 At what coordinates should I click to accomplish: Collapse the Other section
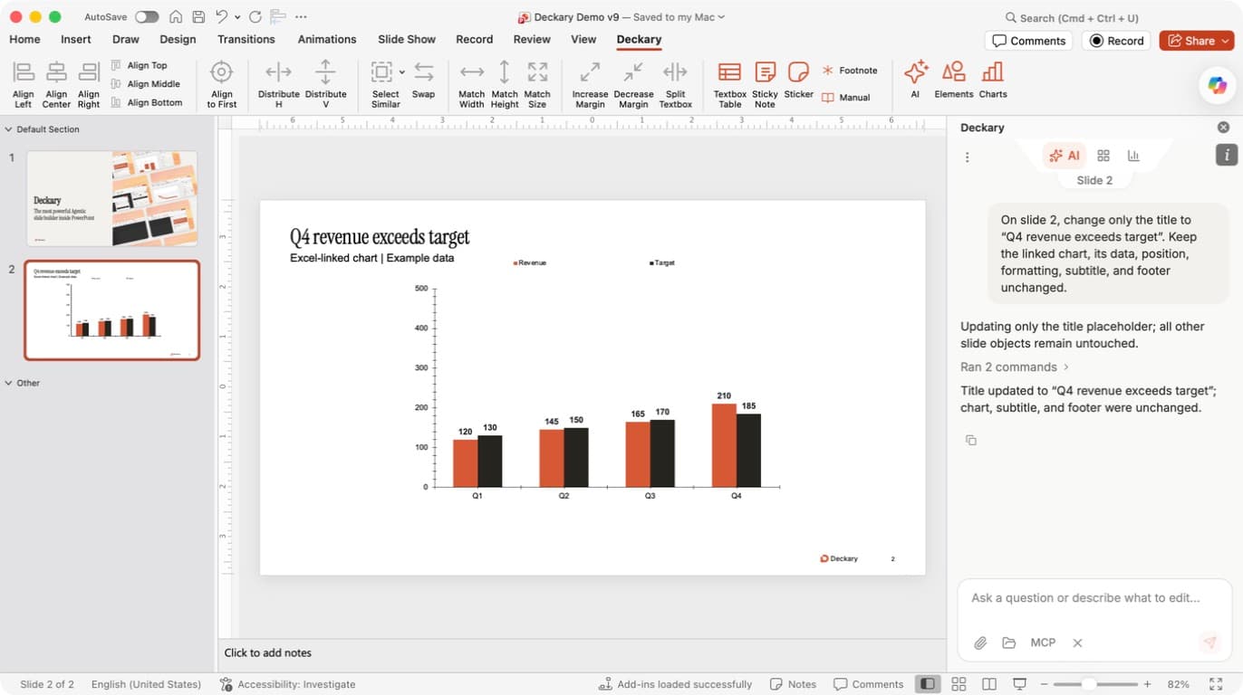(8, 383)
